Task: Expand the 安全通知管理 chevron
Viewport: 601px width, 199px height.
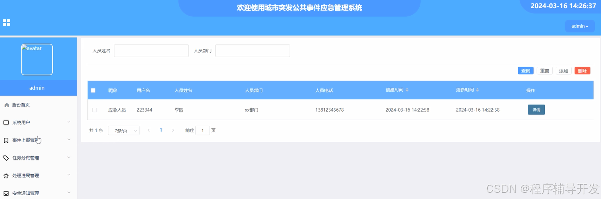Action: pyautogui.click(x=69, y=193)
